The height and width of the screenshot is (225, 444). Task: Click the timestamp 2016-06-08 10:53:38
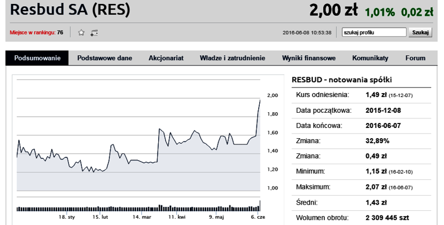point(307,33)
